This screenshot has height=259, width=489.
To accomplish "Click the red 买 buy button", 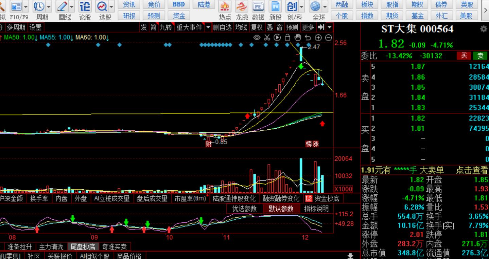I will pos(464,56).
